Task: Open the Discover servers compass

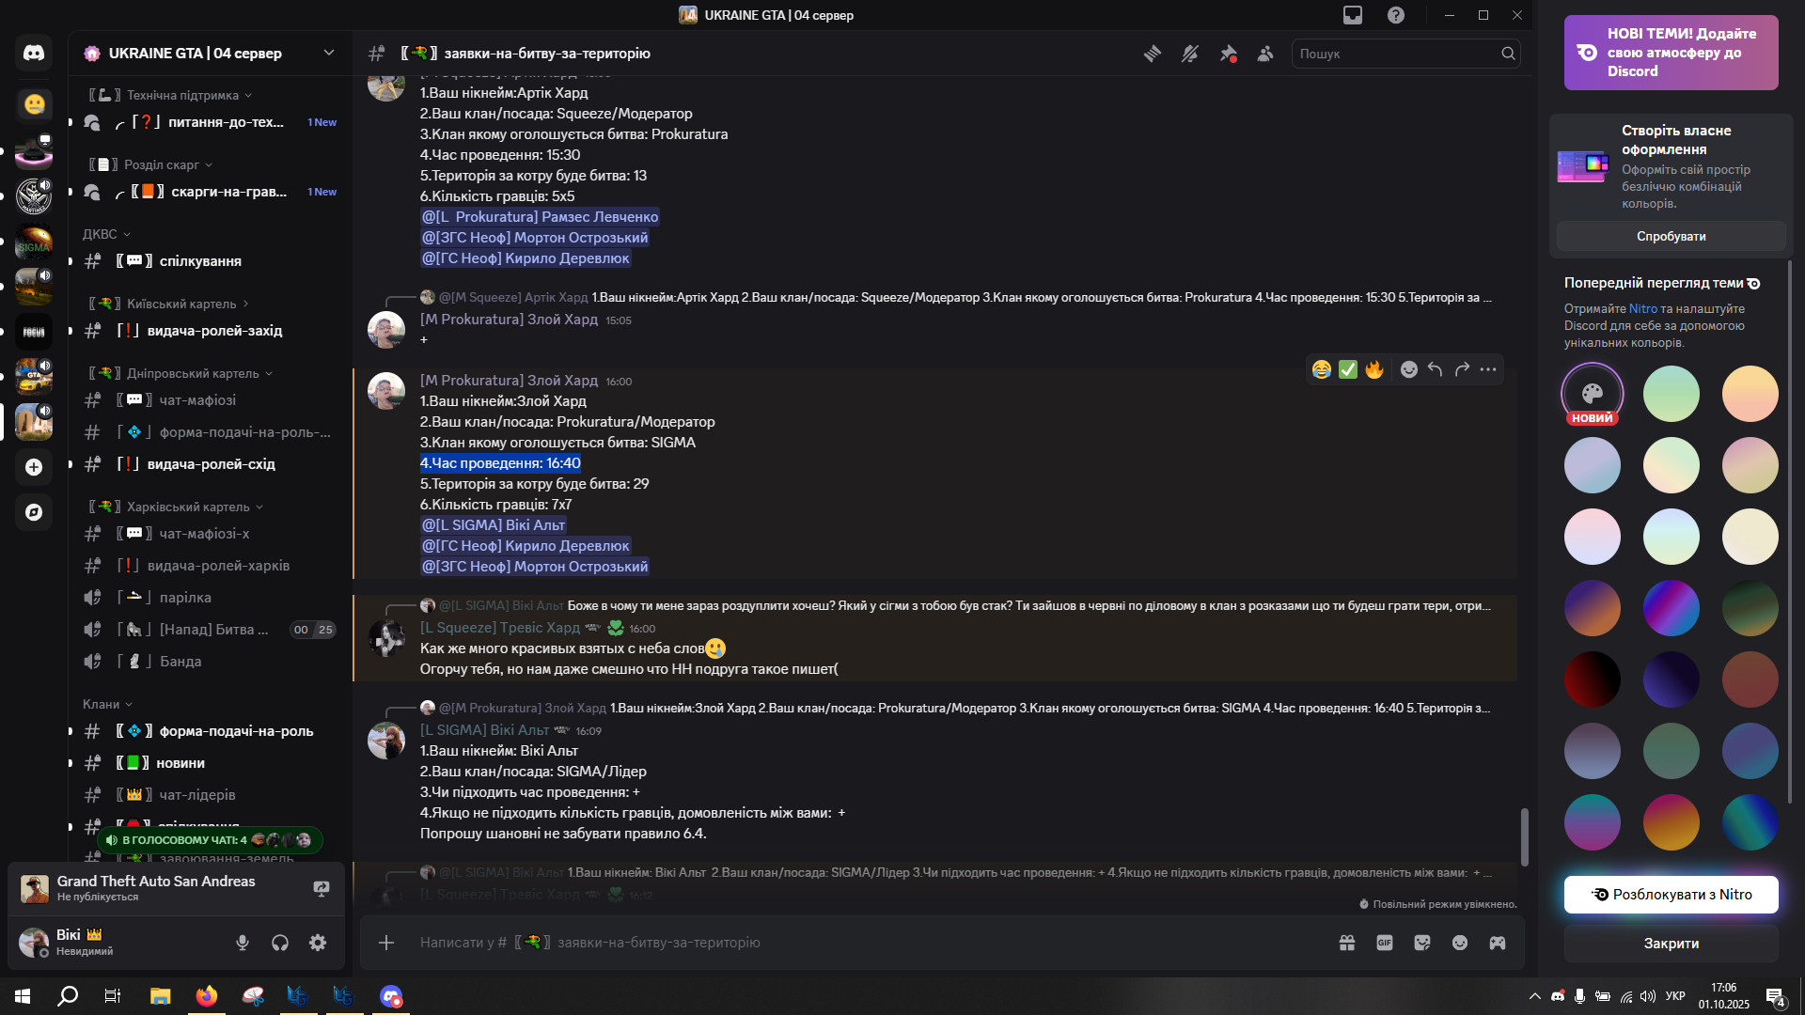Action: click(x=34, y=512)
